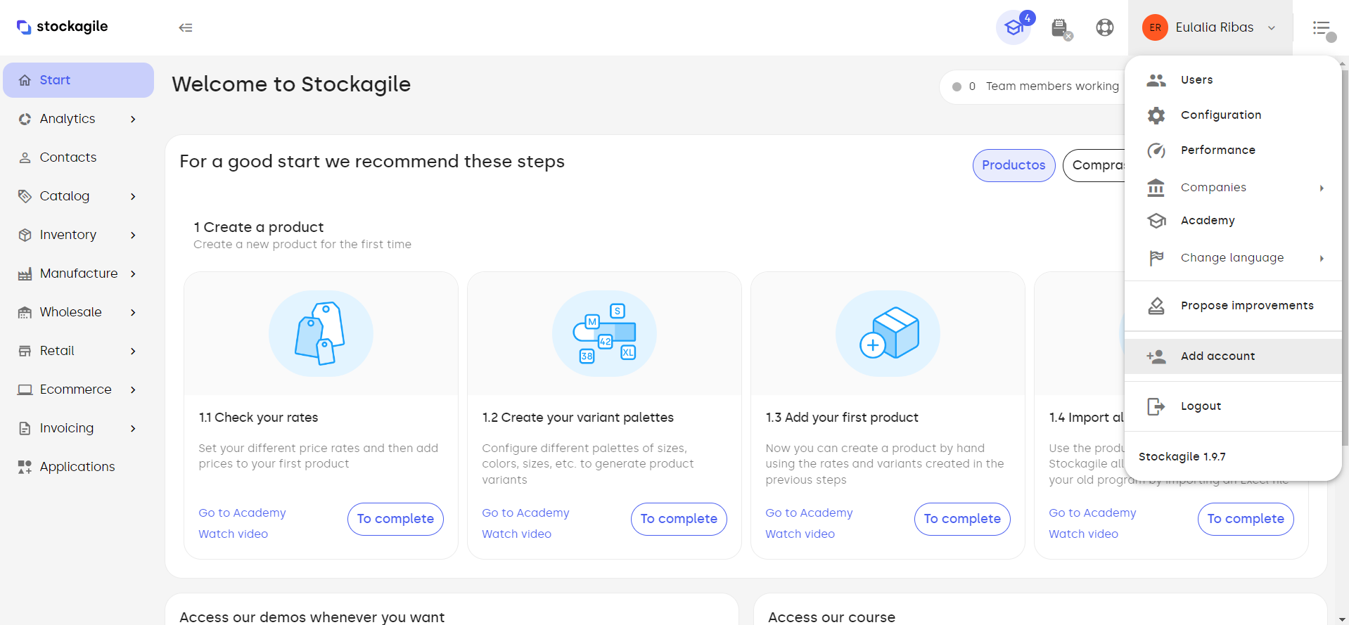The width and height of the screenshot is (1349, 625).
Task: Click the add-product box illustration
Action: tap(888, 333)
